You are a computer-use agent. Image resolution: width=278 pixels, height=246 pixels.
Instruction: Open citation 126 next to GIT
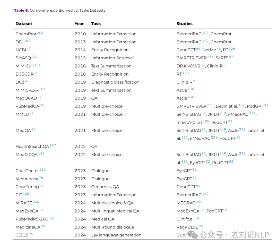[x=26, y=194]
